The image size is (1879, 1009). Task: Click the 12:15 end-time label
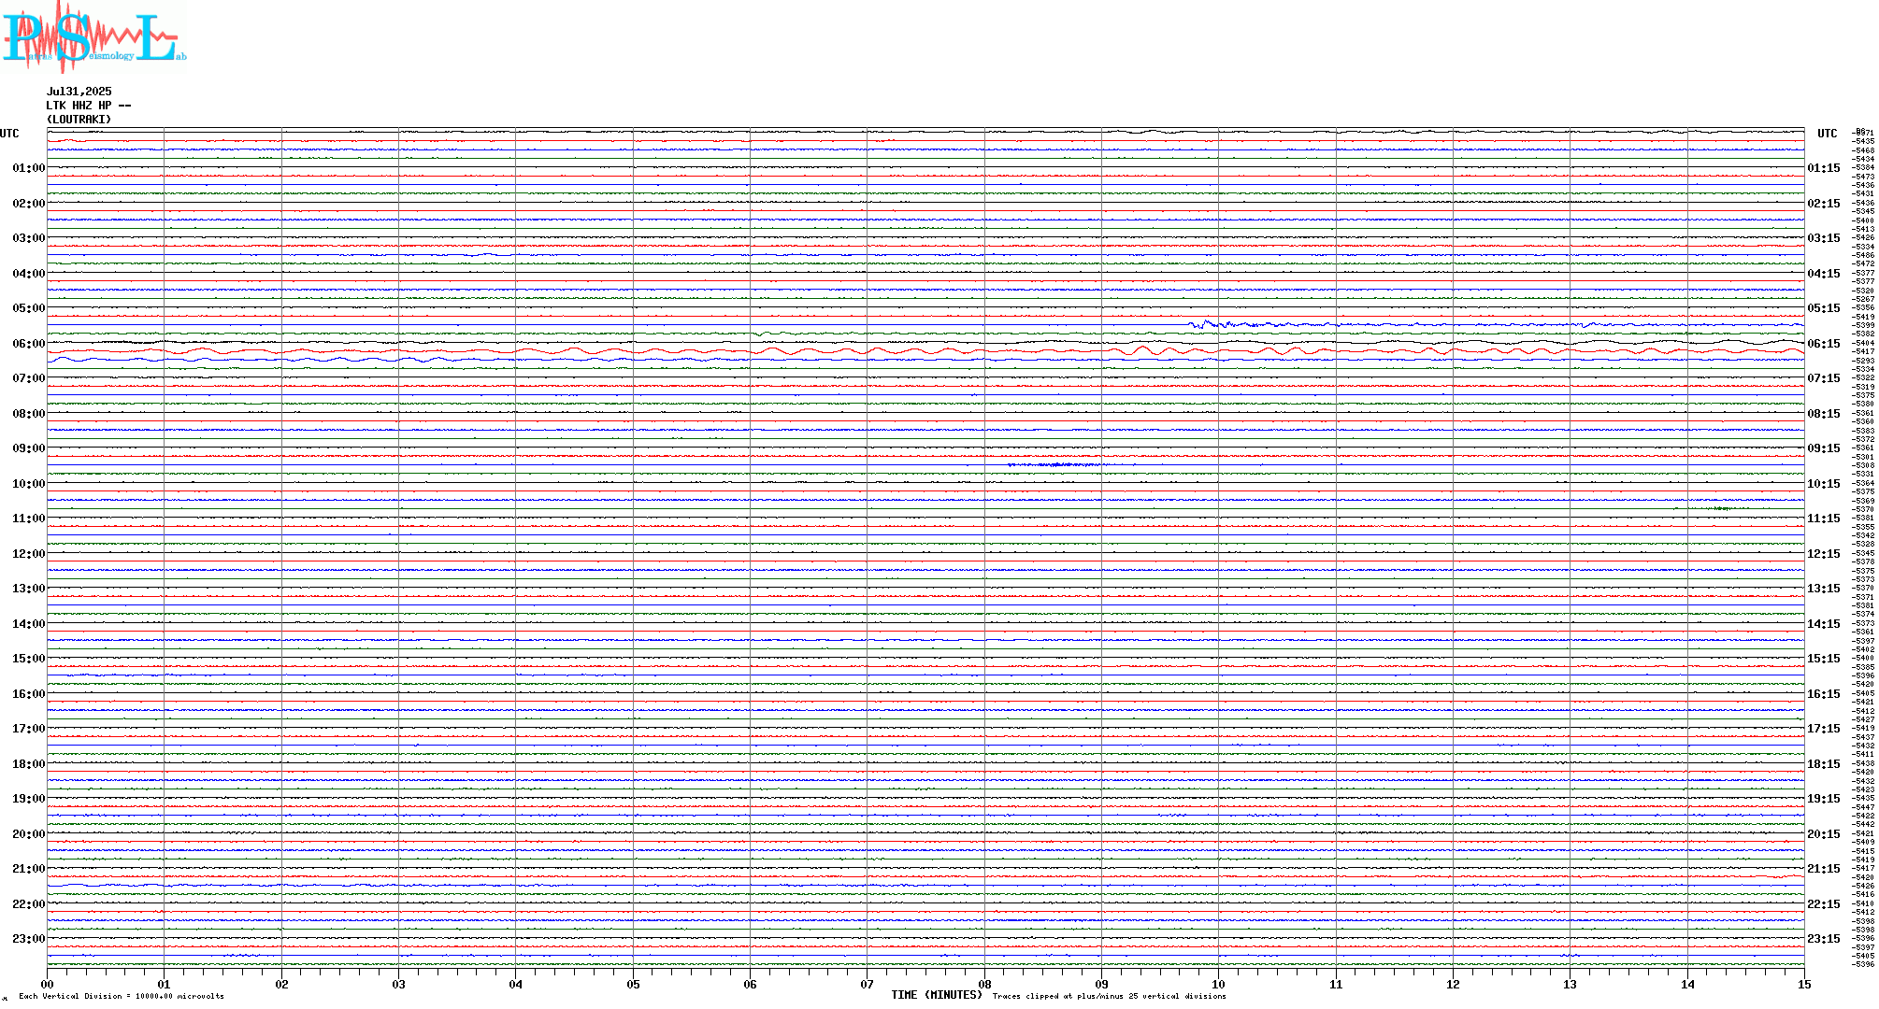[1824, 554]
